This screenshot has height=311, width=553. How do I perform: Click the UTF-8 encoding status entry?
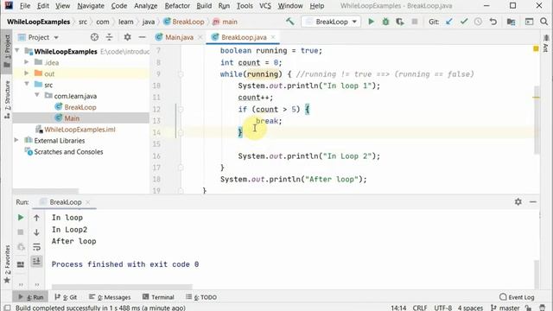pyautogui.click(x=443, y=308)
